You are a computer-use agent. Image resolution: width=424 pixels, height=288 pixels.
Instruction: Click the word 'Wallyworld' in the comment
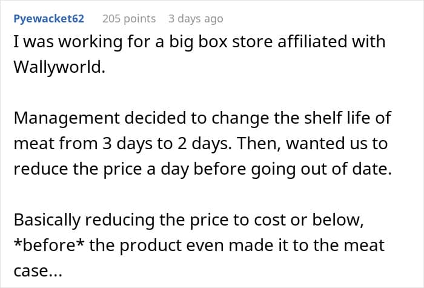click(59, 67)
